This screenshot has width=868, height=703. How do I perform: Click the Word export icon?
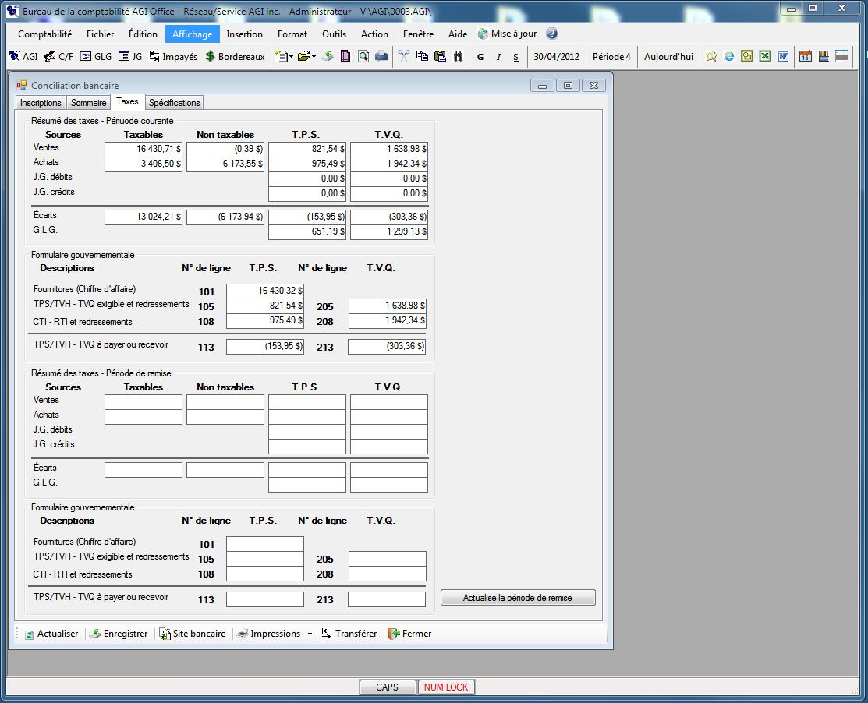[x=783, y=56]
